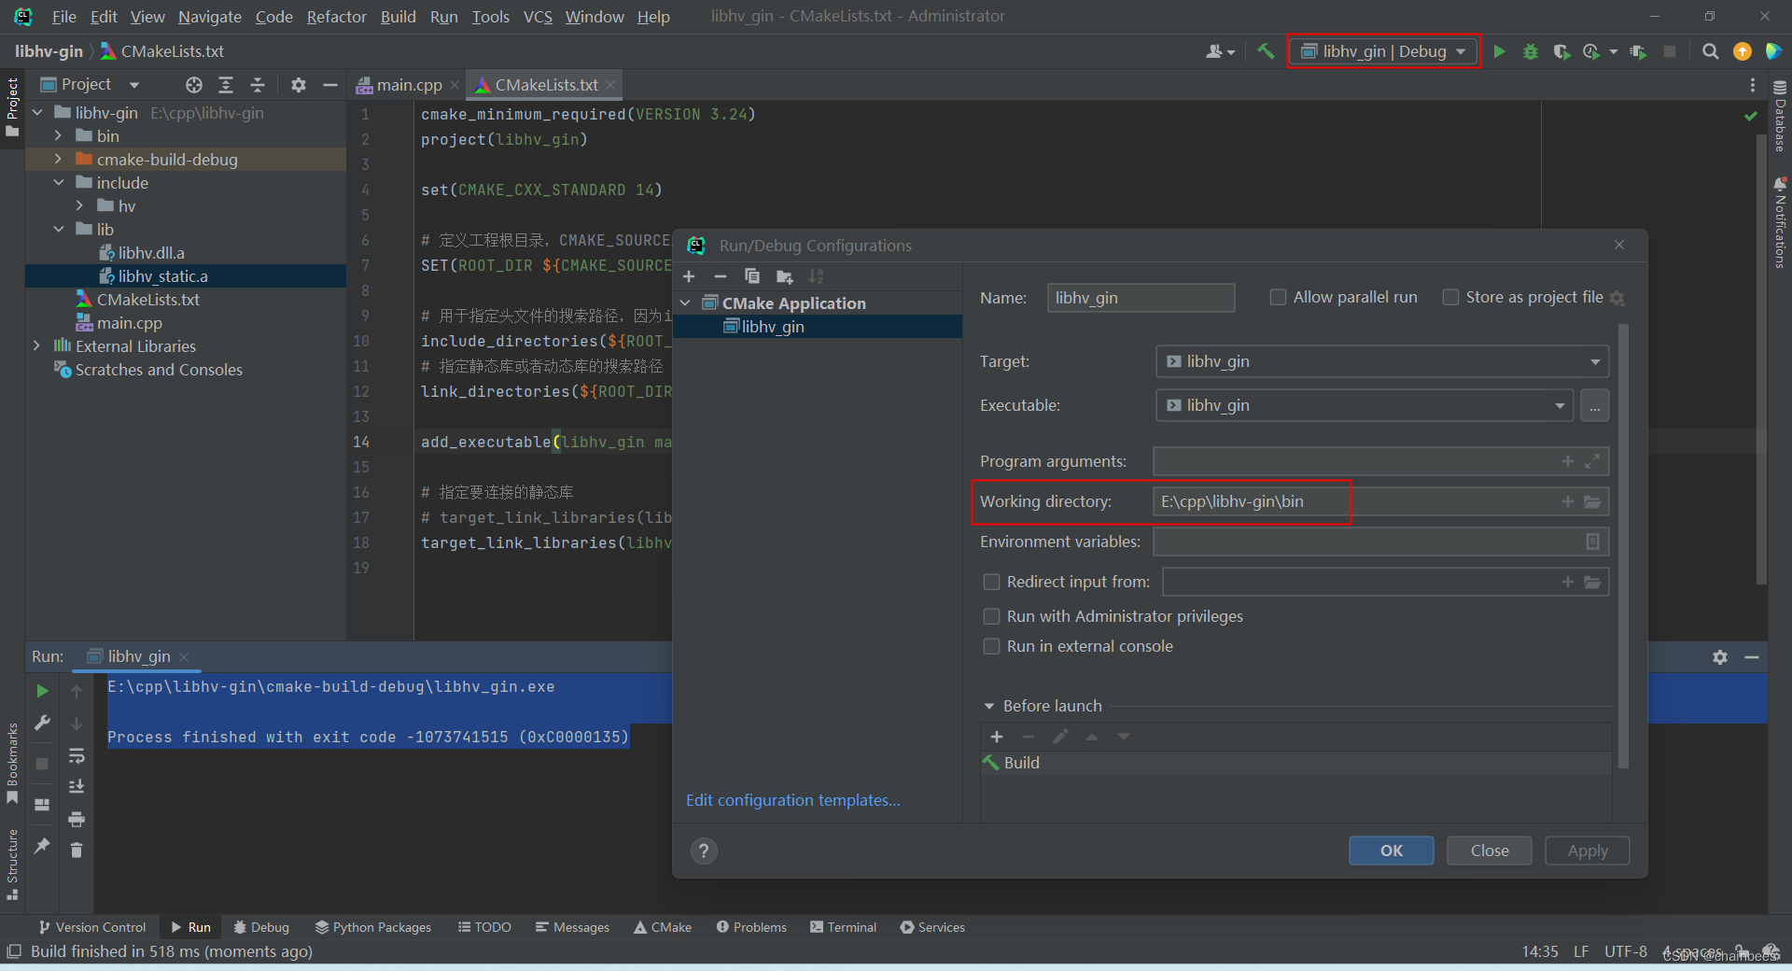Build the project with the hammer icon
Screen dimensions: 1792x971
point(1266,51)
